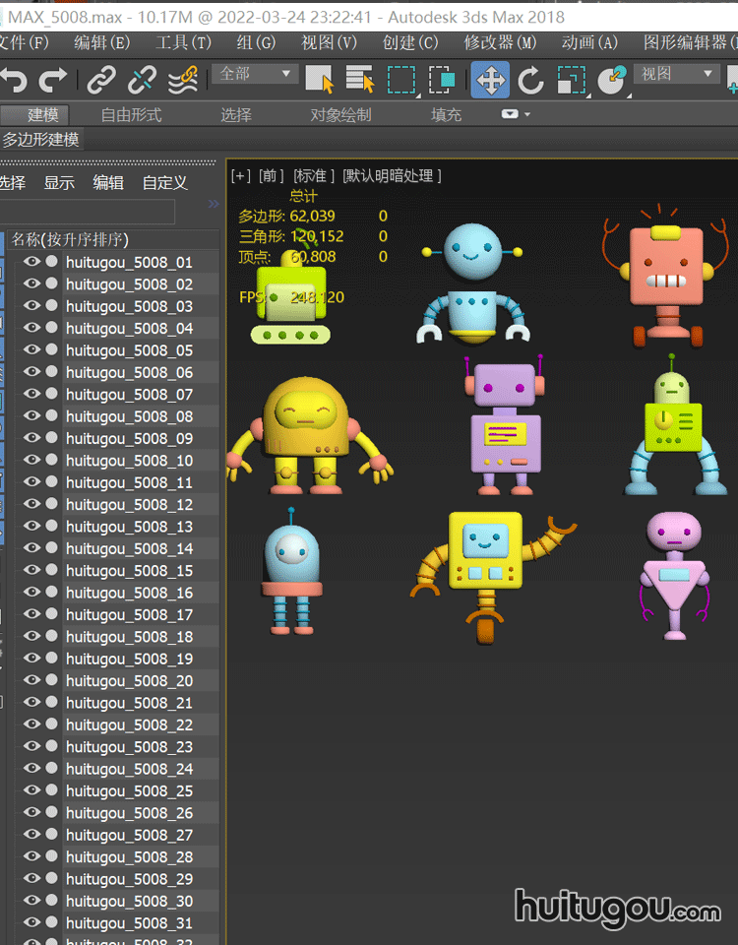738x945 pixels.
Task: Toggle visibility of huitugou_5008_16
Action: tap(31, 592)
